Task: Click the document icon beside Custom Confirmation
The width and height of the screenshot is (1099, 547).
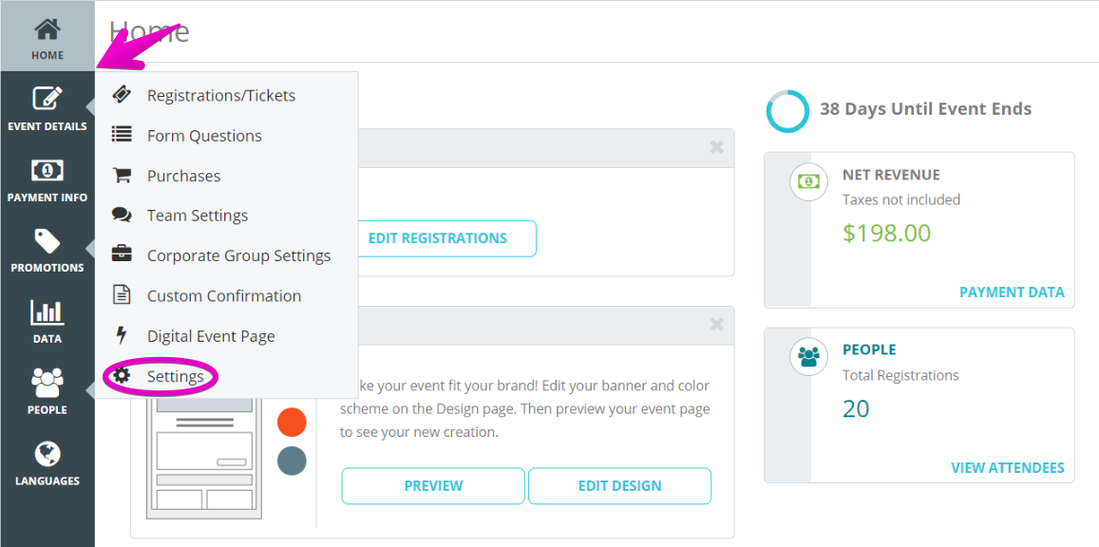Action: 122,294
